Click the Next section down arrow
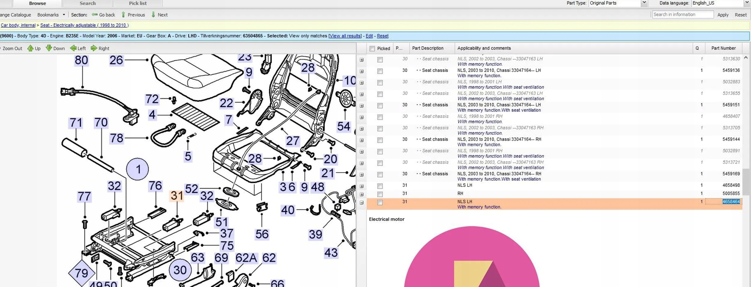Viewport: 751px width, 287px height. click(x=153, y=15)
